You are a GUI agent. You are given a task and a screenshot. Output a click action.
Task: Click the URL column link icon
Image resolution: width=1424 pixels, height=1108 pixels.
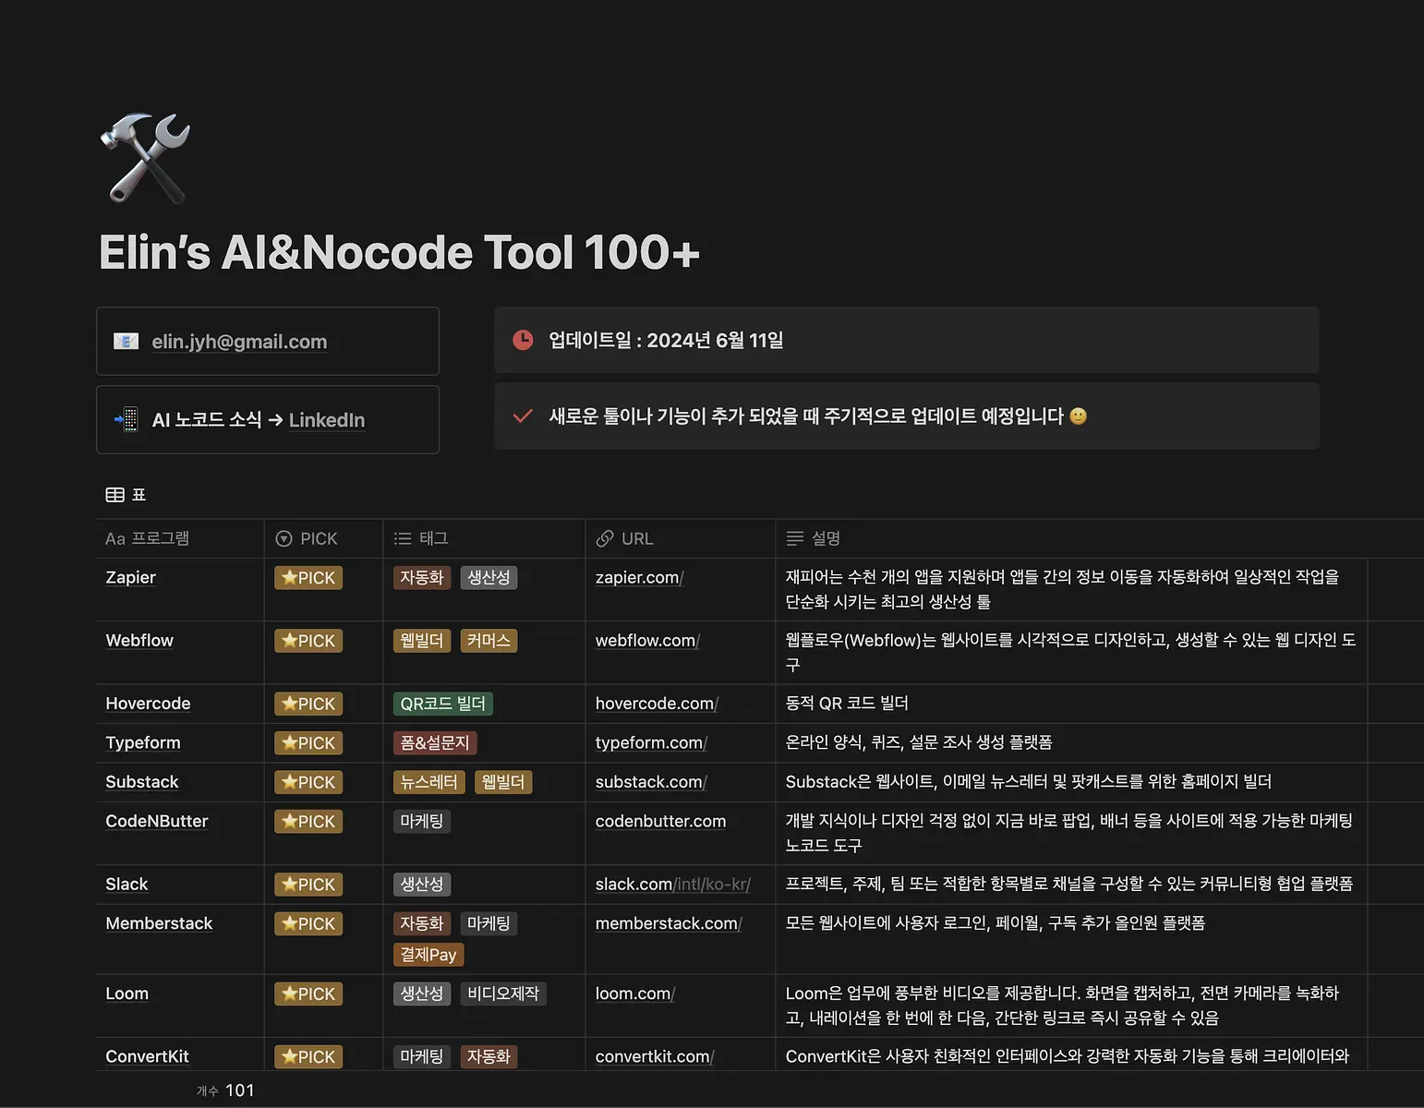(605, 538)
